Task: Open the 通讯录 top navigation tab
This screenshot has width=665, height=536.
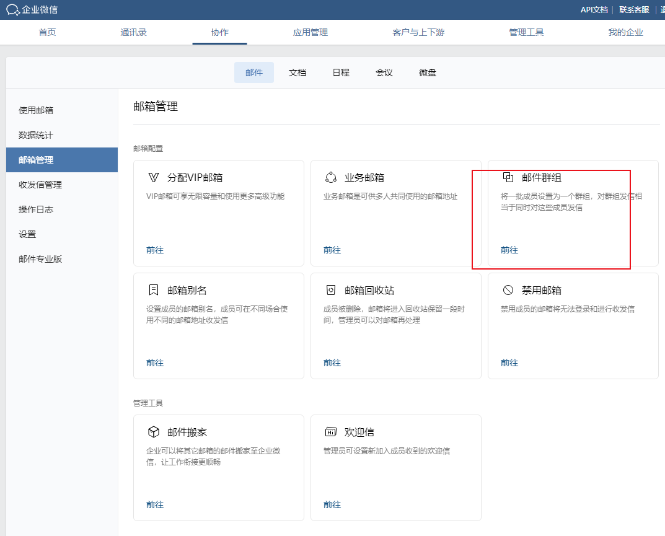Action: pos(133,32)
